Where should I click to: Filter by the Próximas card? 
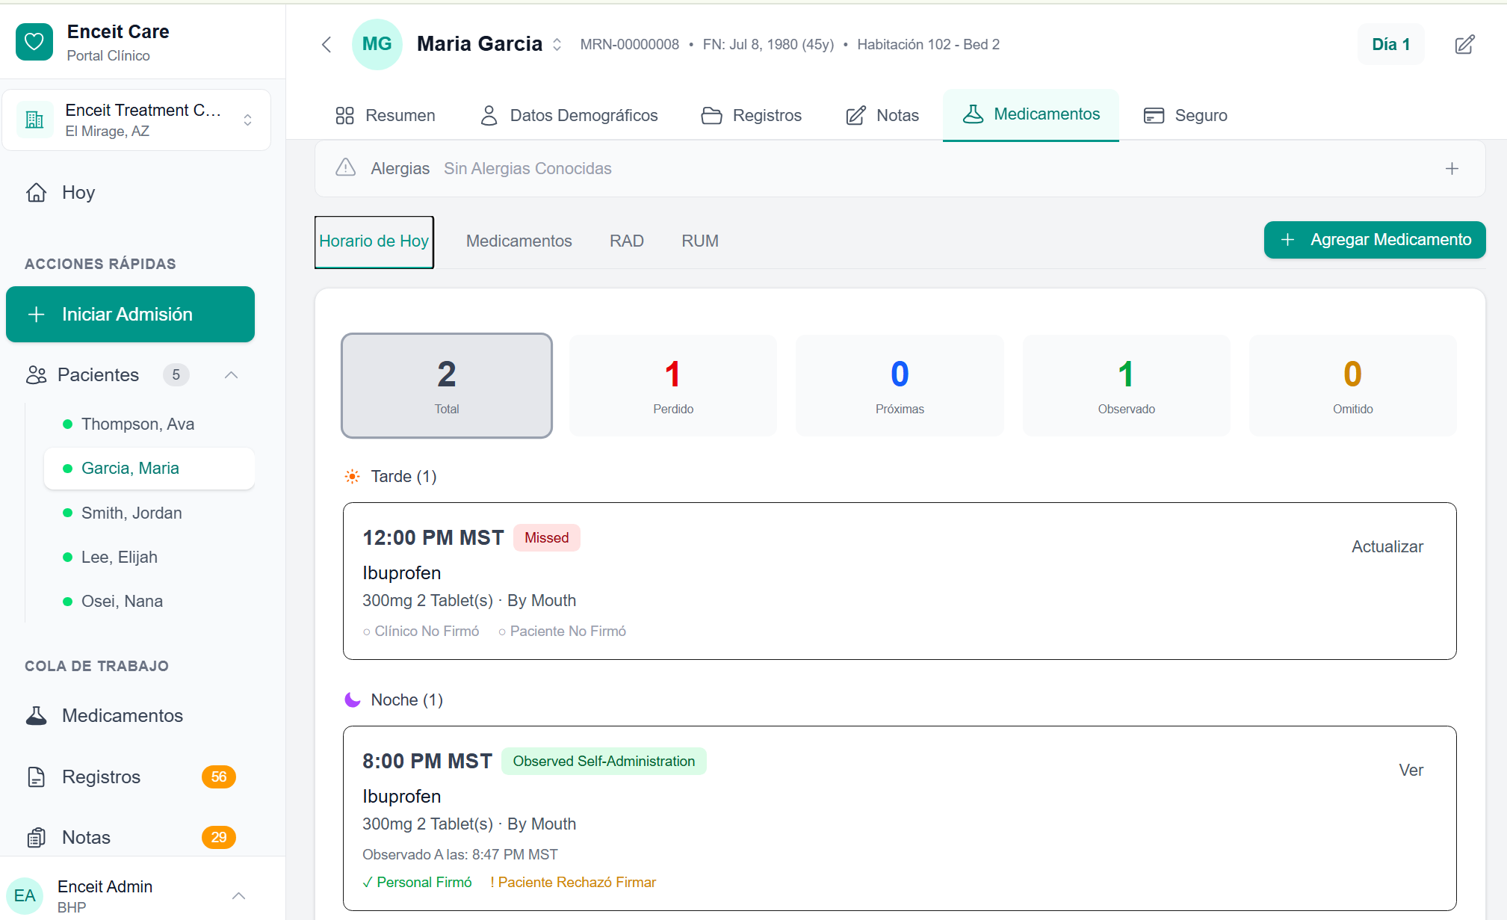tap(900, 386)
